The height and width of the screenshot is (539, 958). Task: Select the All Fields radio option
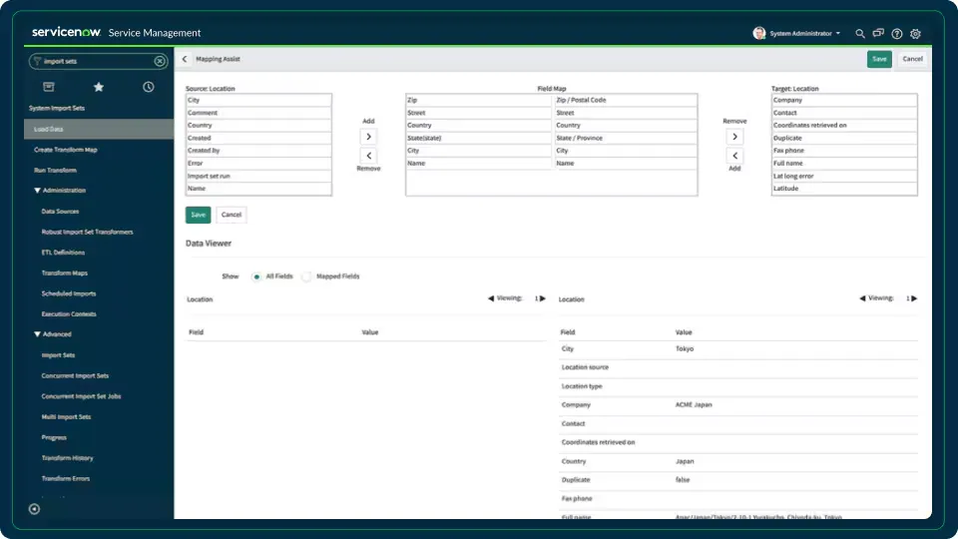(256, 276)
